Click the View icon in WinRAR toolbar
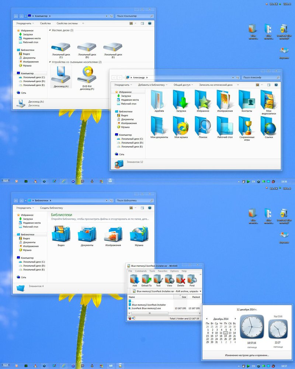The height and width of the screenshot is (369, 295). [169, 279]
